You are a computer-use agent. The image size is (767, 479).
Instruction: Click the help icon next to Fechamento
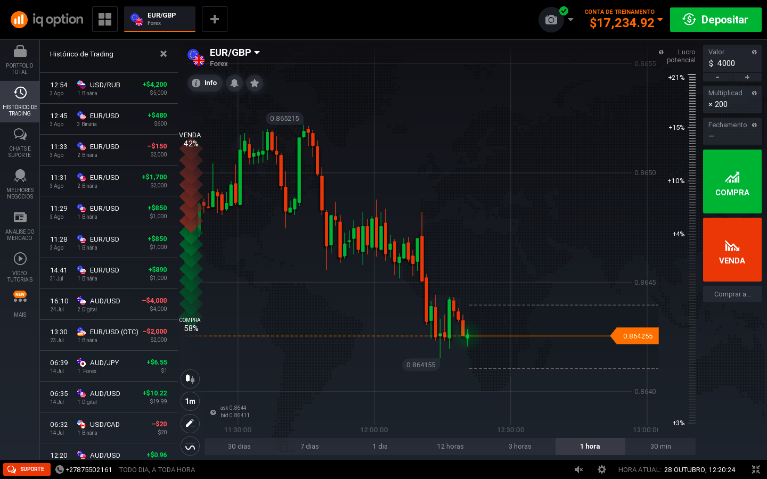[754, 125]
